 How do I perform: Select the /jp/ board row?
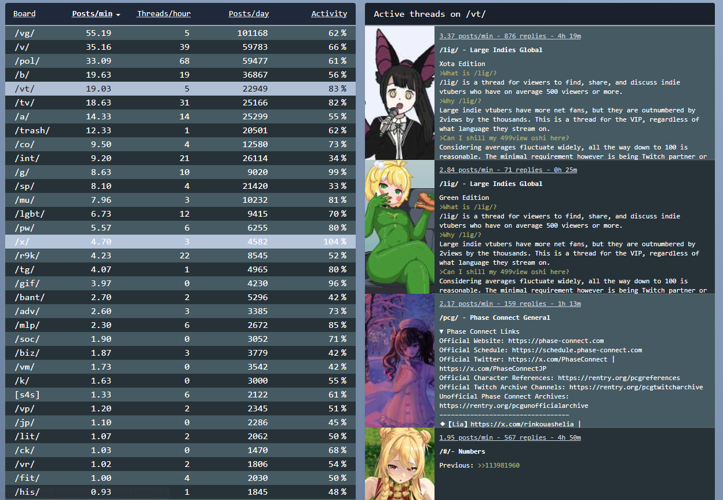click(180, 422)
